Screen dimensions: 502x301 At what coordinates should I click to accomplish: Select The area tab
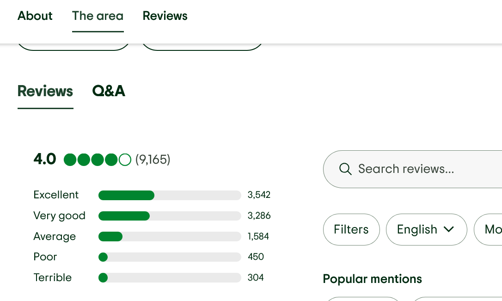coord(98,16)
